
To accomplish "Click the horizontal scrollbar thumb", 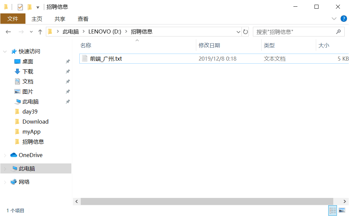I will pos(207,202).
